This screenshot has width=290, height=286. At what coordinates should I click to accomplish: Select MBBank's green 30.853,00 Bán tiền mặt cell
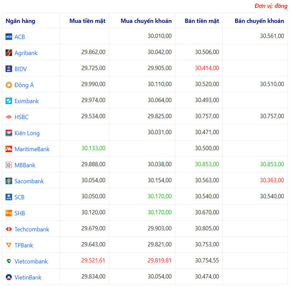click(207, 164)
